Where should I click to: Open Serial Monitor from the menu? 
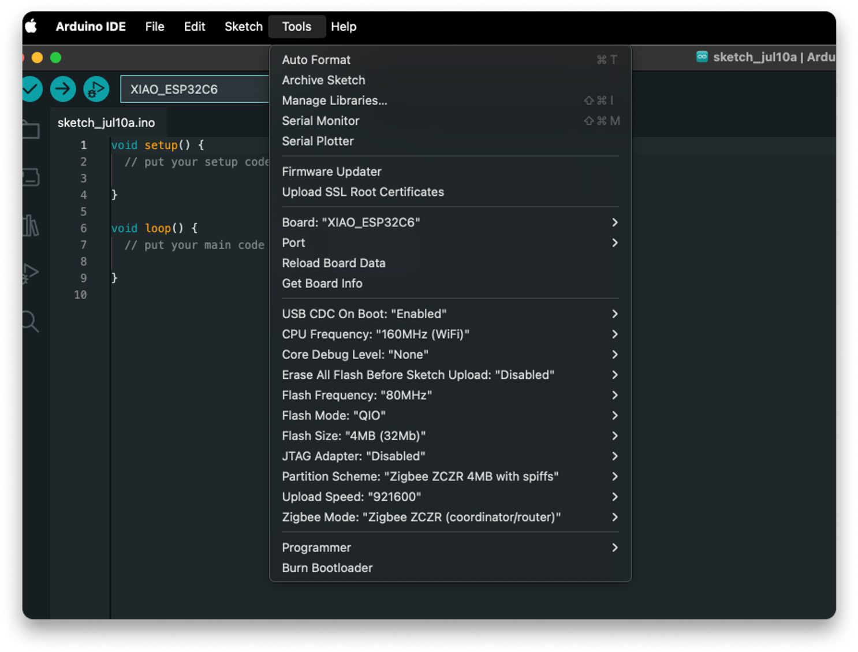coord(450,121)
